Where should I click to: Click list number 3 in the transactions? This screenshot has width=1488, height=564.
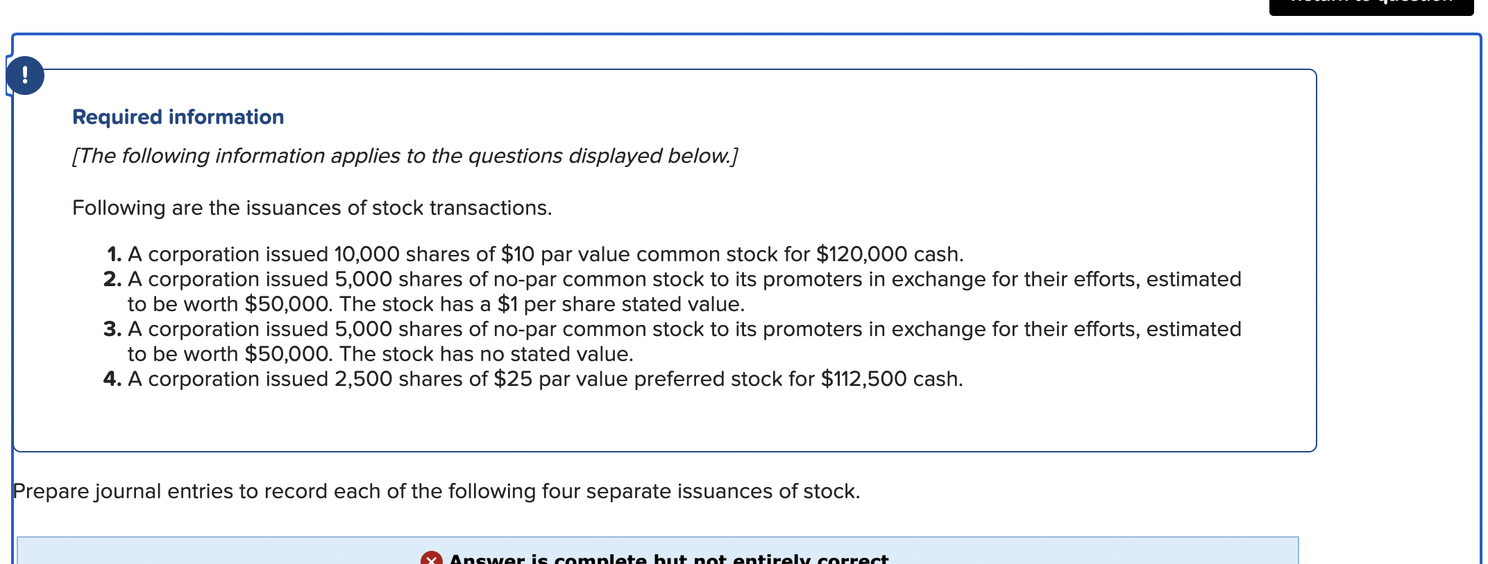(112, 329)
